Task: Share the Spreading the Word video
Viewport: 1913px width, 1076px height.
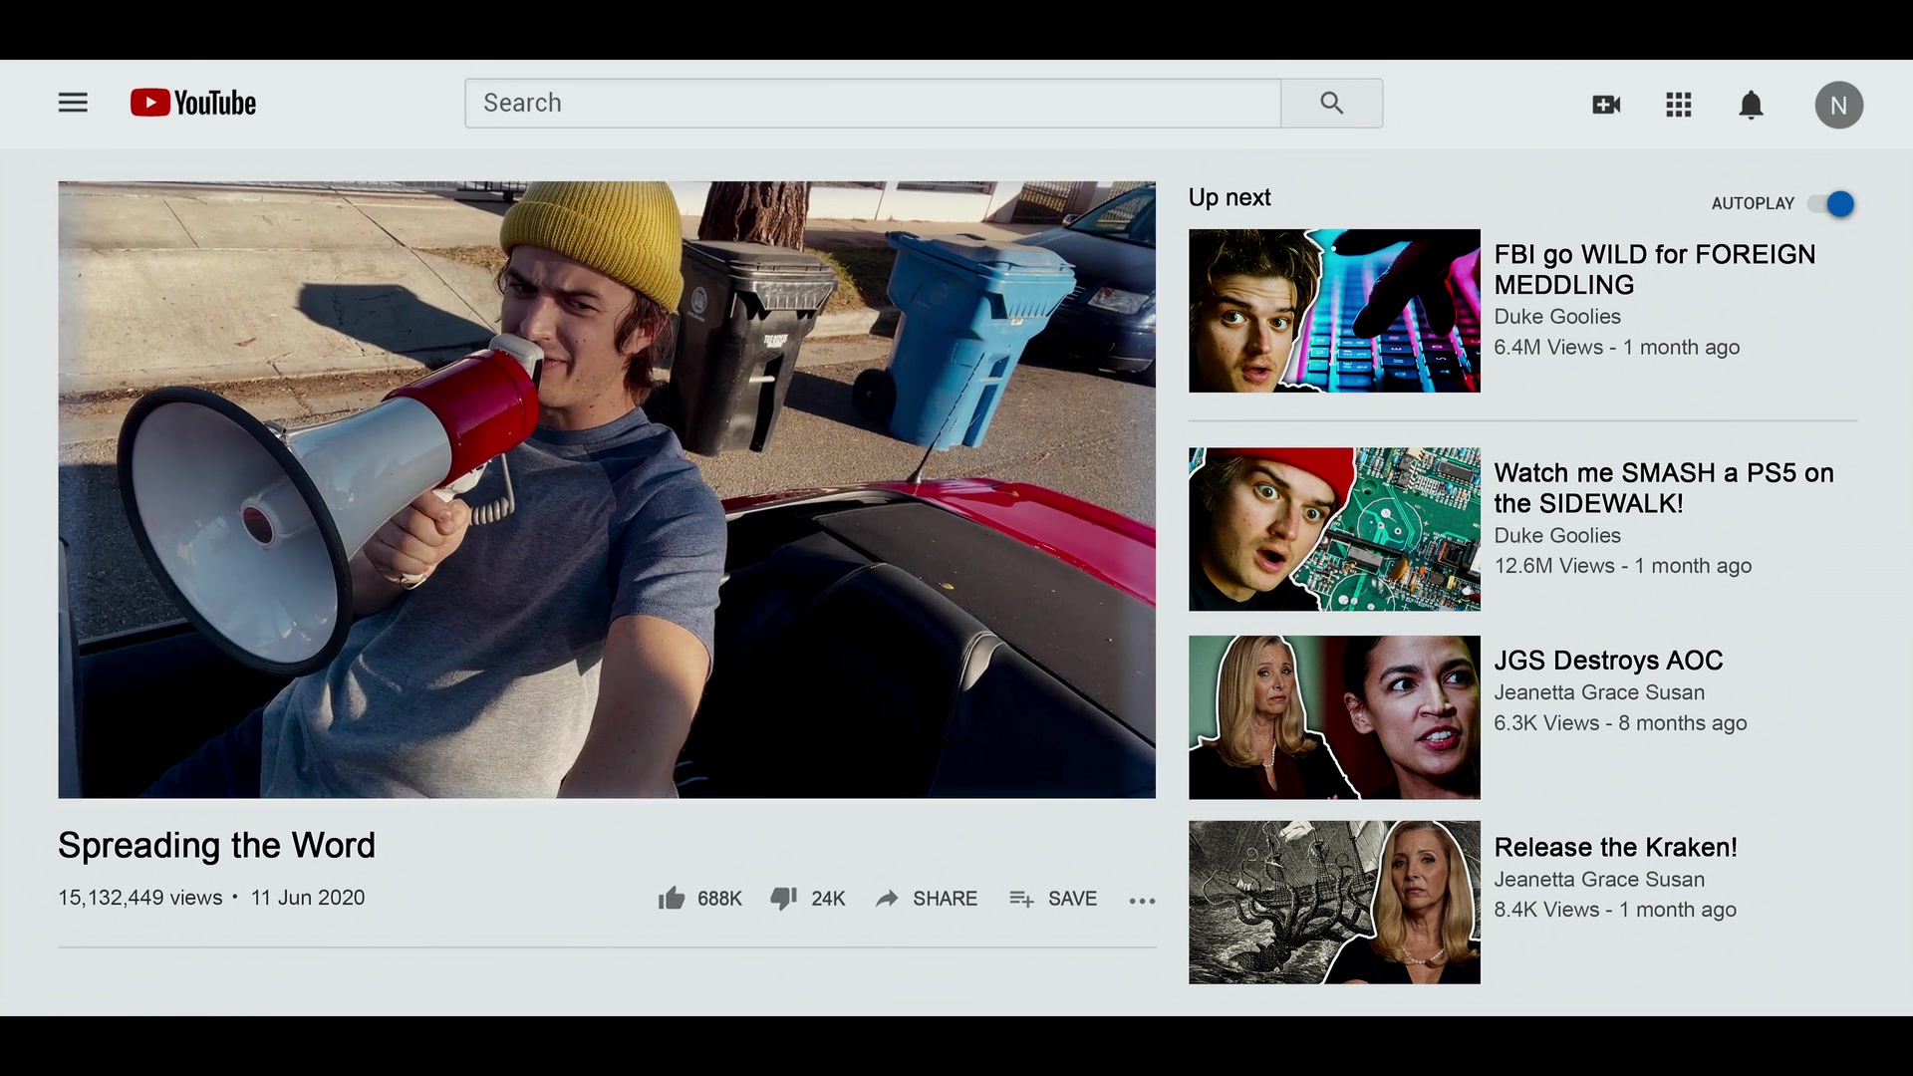Action: click(927, 898)
